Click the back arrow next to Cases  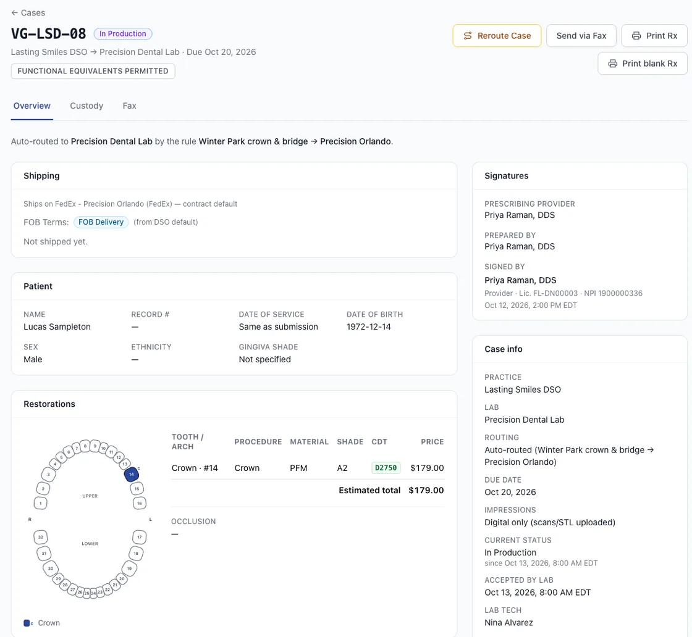[x=15, y=13]
